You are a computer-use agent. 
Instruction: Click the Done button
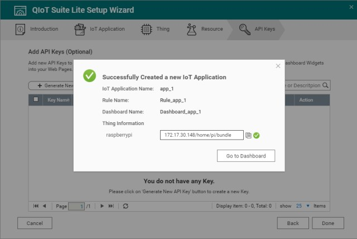coord(328,223)
